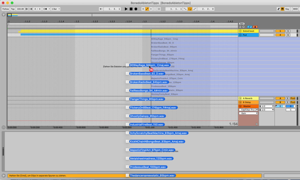Arm recording with the Record button
This screenshot has width=300, height=180.
click(x=136, y=9)
